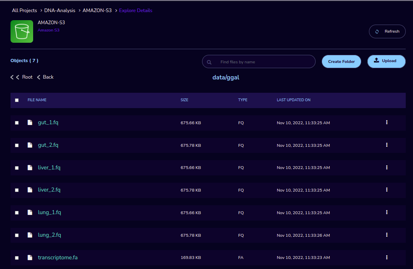This screenshot has height=269, width=413.
Task: Check the box for gut_2.fq
Action: click(17, 146)
